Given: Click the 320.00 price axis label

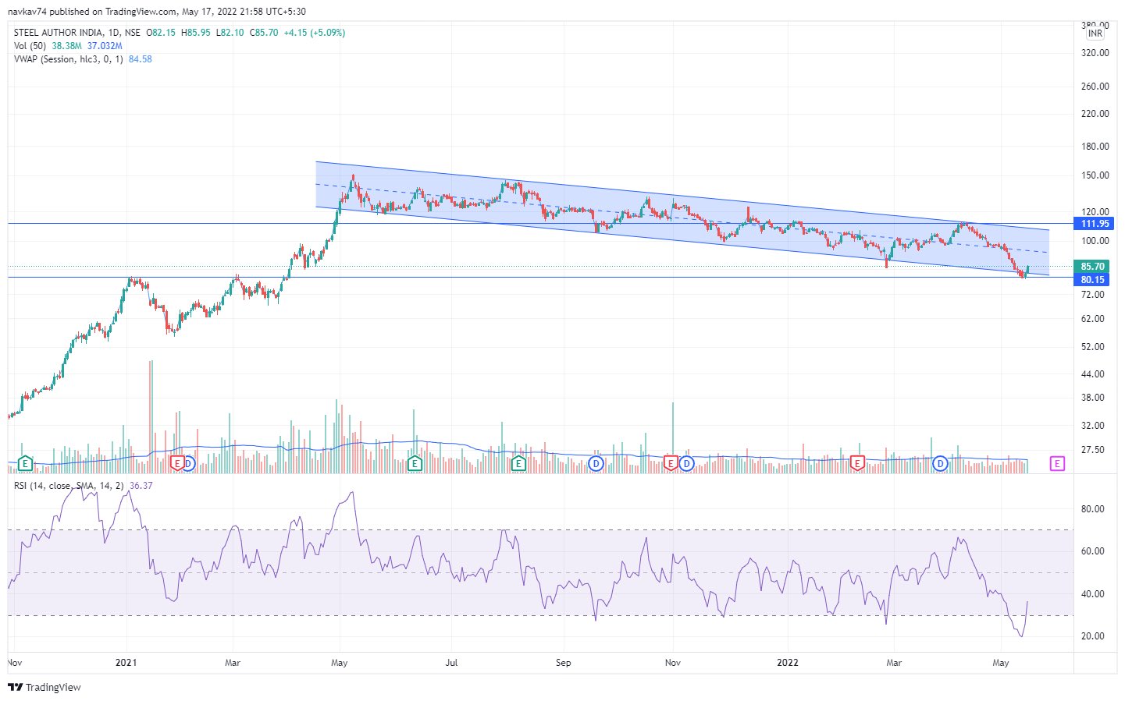Looking at the screenshot, I should coord(1095,53).
